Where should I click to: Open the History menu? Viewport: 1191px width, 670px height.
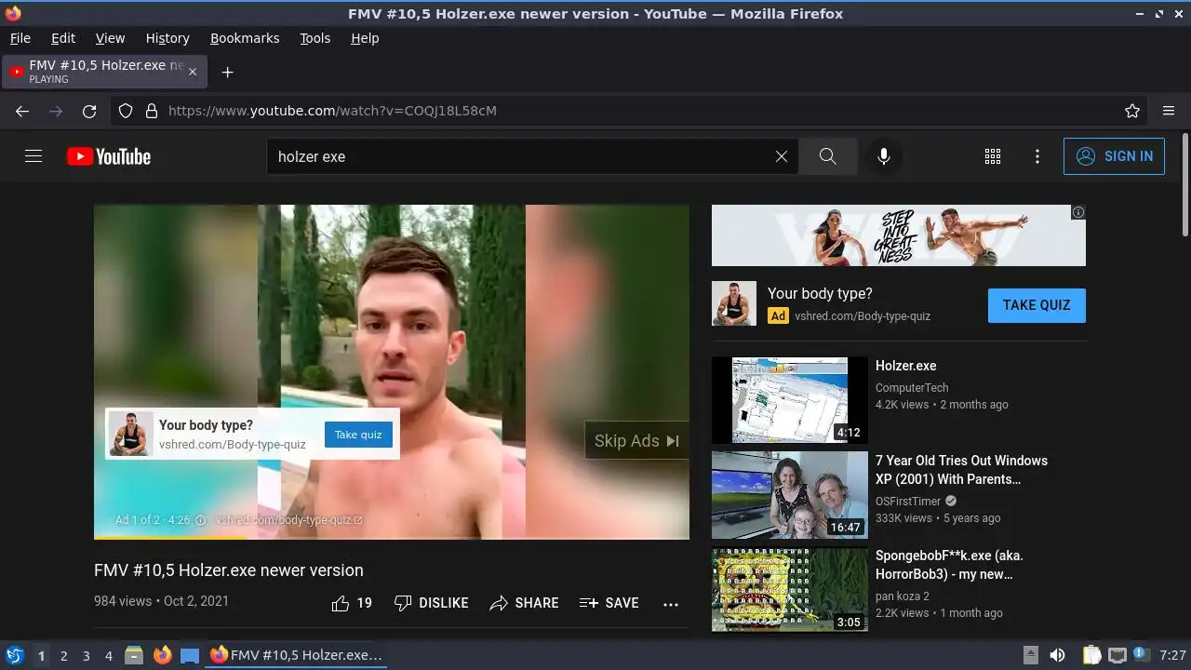pyautogui.click(x=167, y=38)
